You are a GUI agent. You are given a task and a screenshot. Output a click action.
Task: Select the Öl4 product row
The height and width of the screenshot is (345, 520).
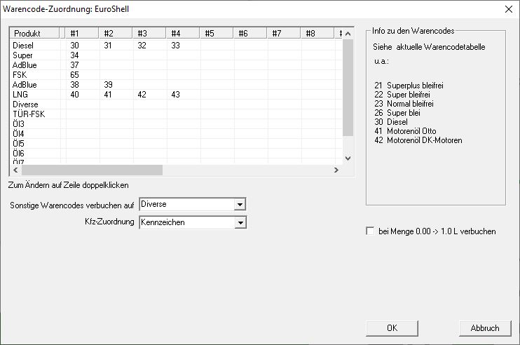pos(177,134)
